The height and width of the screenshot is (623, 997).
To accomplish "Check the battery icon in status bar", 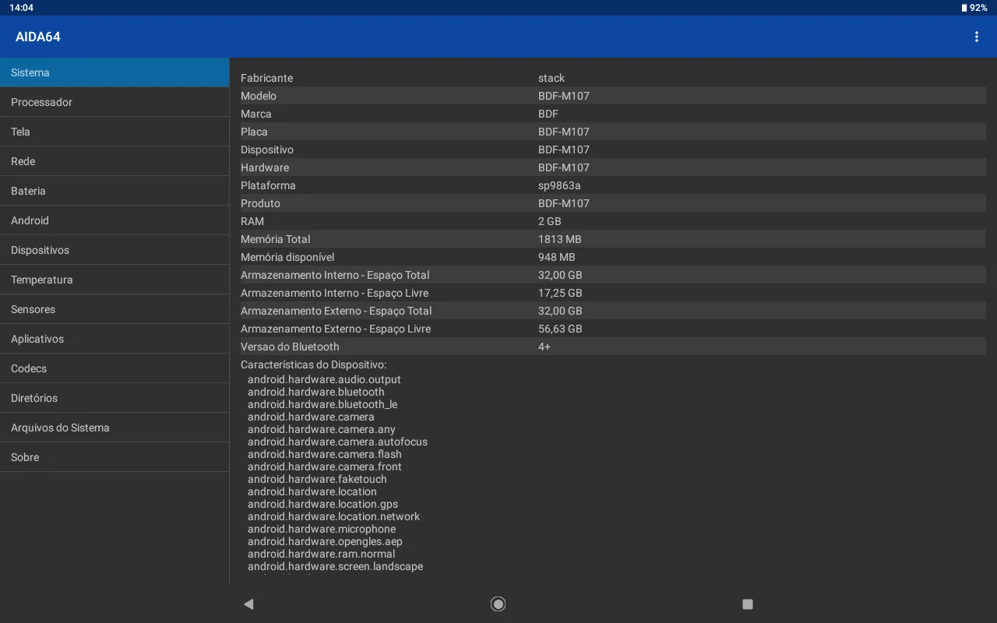I will point(964,8).
